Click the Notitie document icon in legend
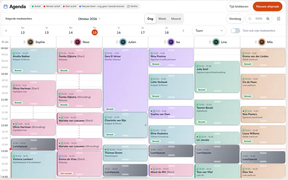Screen dimensions: 288x180 (x=128, y=6)
